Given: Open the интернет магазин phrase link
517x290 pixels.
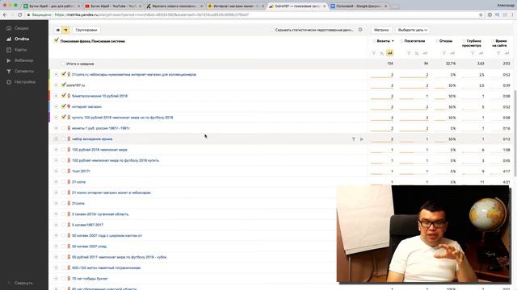Looking at the screenshot, I should [x=86, y=106].
